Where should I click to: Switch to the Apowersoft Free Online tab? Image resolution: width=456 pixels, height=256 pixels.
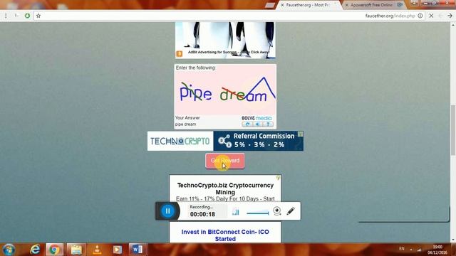pos(373,5)
